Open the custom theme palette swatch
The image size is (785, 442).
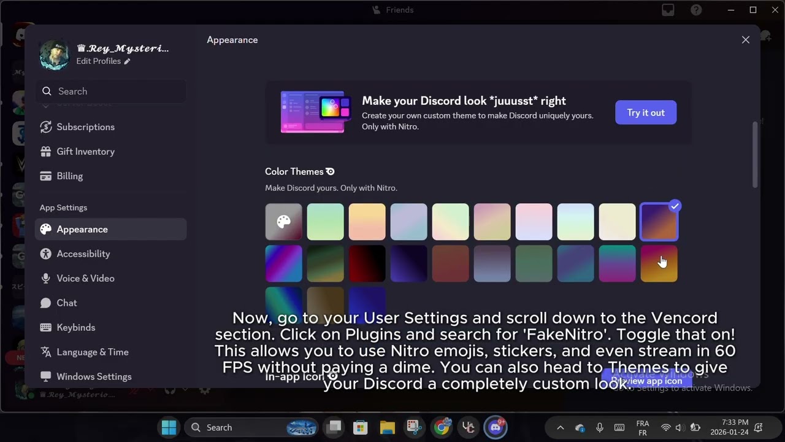pyautogui.click(x=284, y=222)
